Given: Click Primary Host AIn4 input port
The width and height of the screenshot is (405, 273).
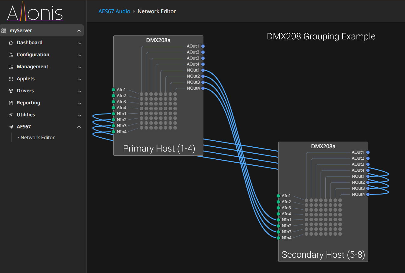Looking at the screenshot, I should tap(114, 108).
